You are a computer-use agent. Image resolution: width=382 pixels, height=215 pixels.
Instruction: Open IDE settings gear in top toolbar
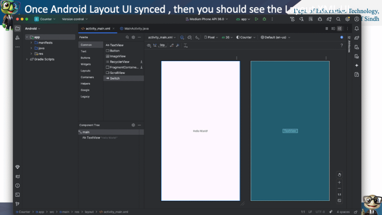[x=347, y=19]
